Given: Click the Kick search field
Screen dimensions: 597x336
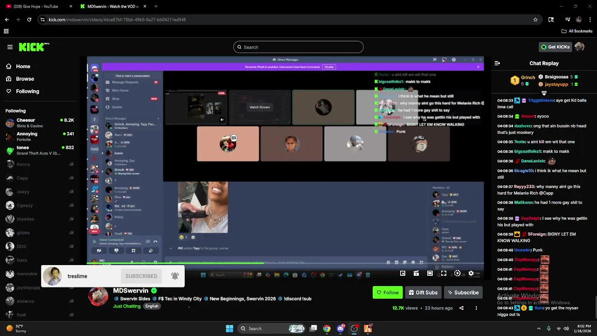Looking at the screenshot, I should (x=298, y=47).
